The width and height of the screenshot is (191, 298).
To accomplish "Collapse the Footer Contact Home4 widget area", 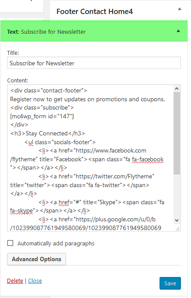I will (x=180, y=9).
